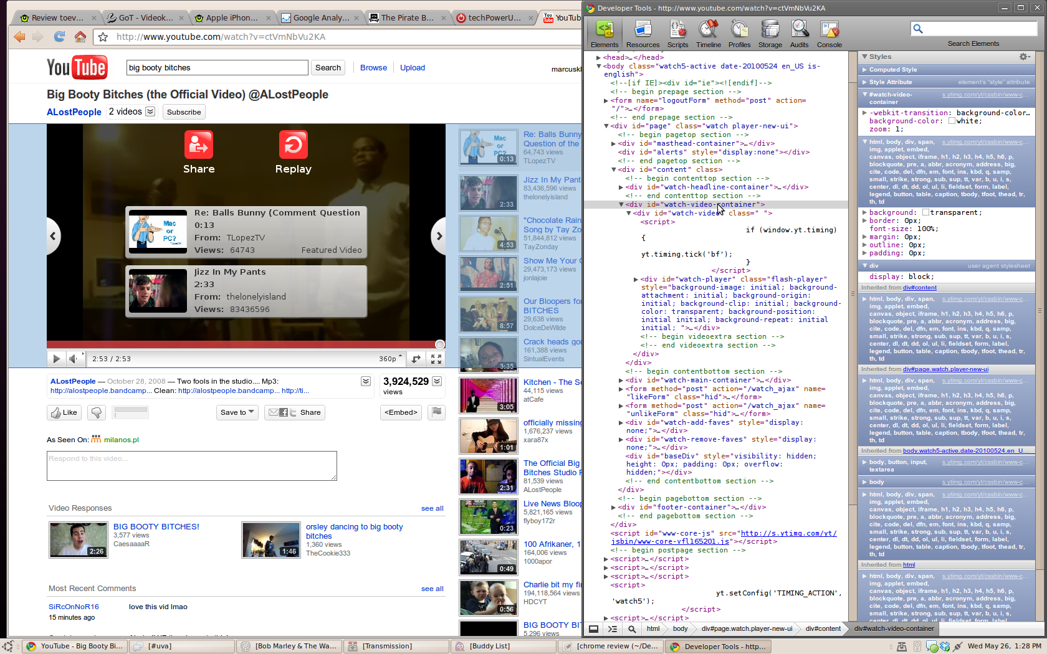Open the Resources panel in Developer Tools

[643, 34]
